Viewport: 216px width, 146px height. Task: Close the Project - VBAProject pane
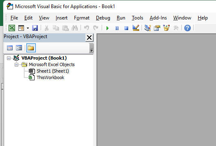(89, 37)
